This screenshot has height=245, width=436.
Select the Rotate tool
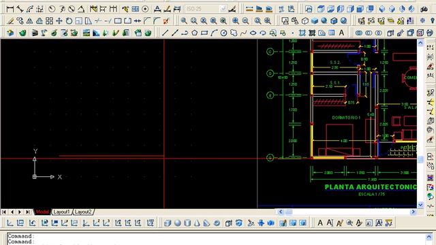[x=69, y=21]
